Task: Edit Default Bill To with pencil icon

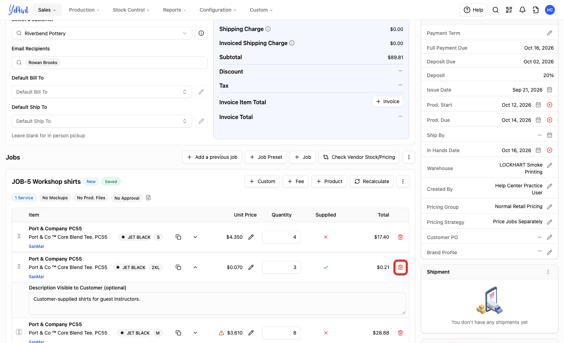Action: tap(201, 92)
